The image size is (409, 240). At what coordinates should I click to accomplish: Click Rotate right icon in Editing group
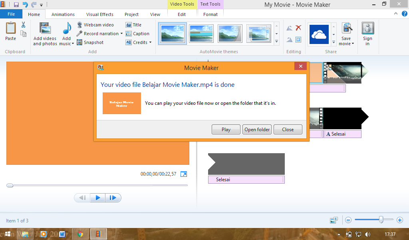tap(289, 40)
